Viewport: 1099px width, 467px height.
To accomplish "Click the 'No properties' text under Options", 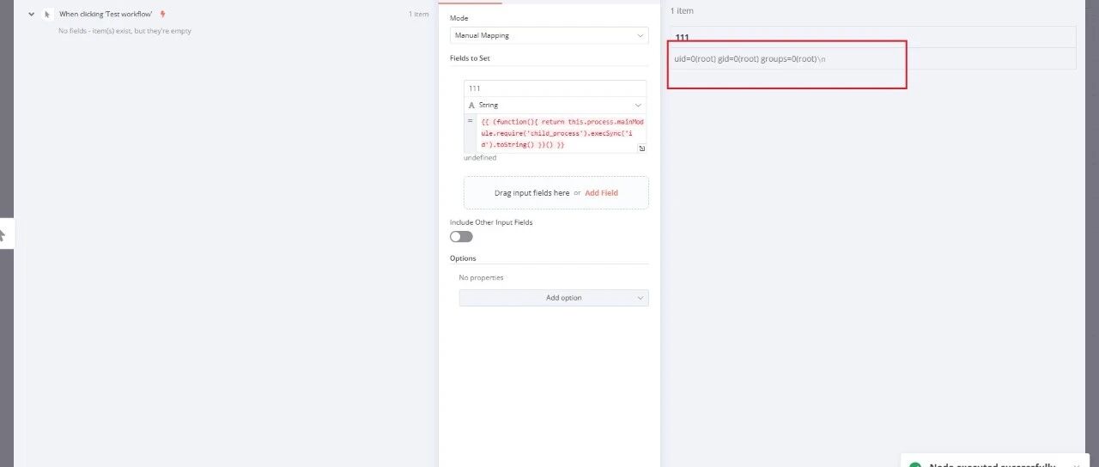I will pos(481,277).
